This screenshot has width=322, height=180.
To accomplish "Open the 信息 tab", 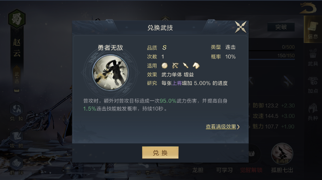I will pyautogui.click(x=313, y=30).
